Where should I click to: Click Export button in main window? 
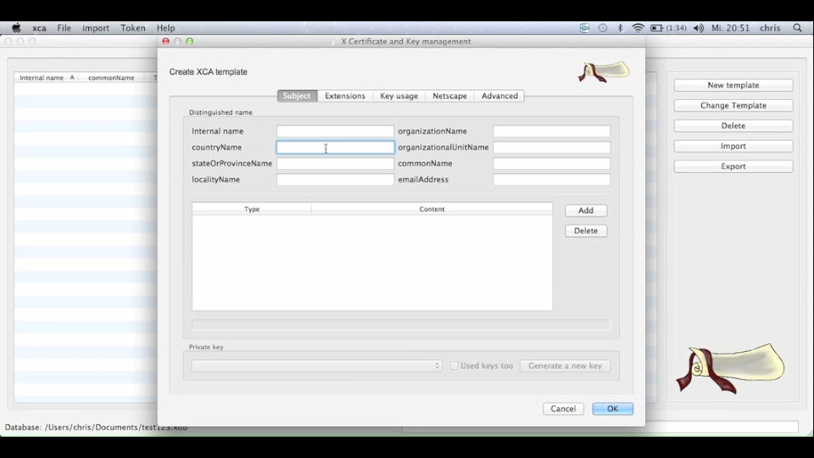coord(733,166)
